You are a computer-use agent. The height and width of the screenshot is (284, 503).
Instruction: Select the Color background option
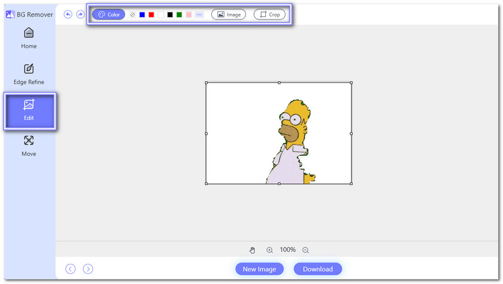tap(109, 14)
